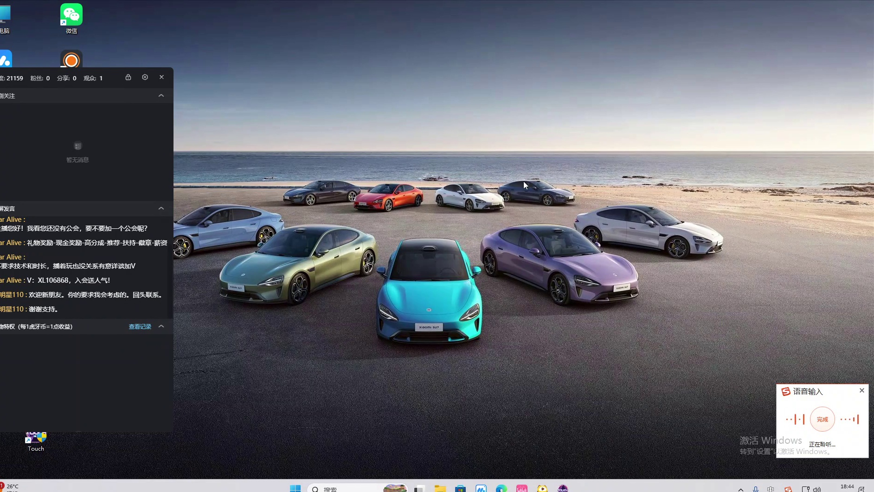Open notification center icon right of clock
874x492 pixels.
862,489
